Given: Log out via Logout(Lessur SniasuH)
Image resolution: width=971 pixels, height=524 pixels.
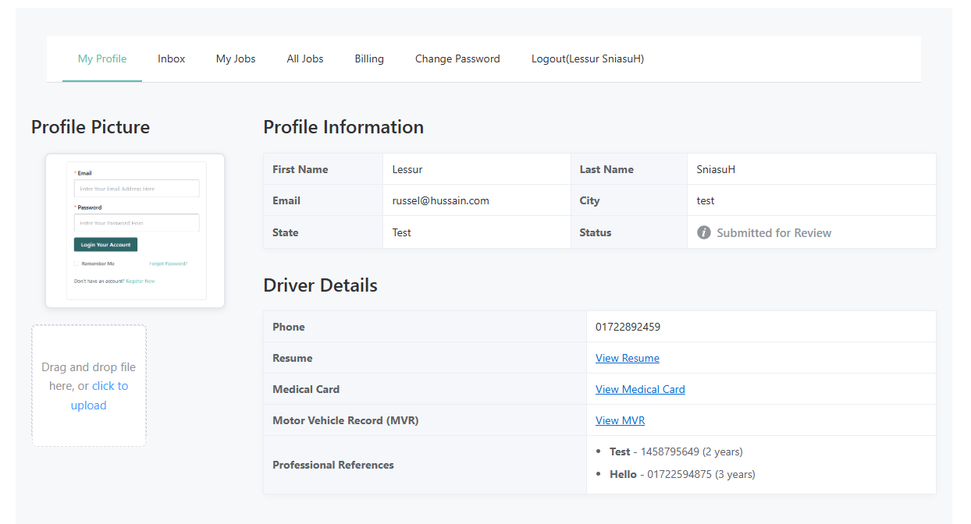Looking at the screenshot, I should 587,58.
